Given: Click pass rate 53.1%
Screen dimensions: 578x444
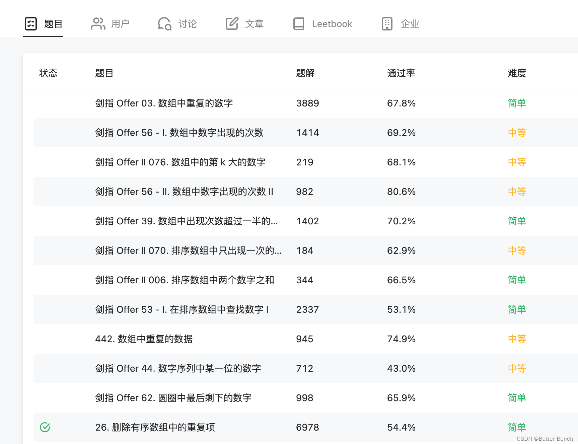Looking at the screenshot, I should (401, 309).
